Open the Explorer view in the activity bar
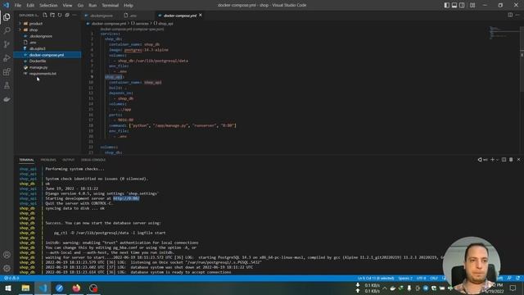This screenshot has height=295, width=524. 7,17
